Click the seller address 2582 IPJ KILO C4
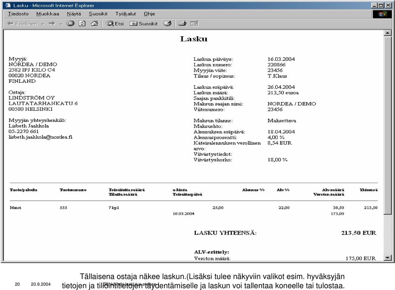Screen dimensions: 395x290 32,70
